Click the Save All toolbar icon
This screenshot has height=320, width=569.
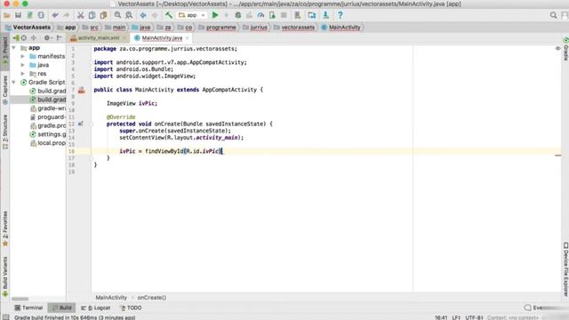click(18, 15)
